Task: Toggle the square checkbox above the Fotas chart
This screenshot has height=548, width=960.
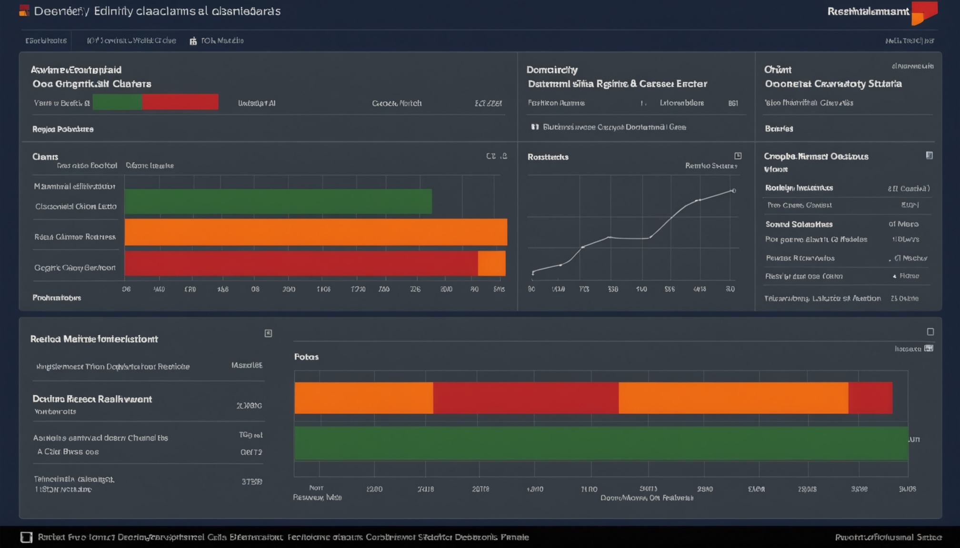Action: click(930, 332)
